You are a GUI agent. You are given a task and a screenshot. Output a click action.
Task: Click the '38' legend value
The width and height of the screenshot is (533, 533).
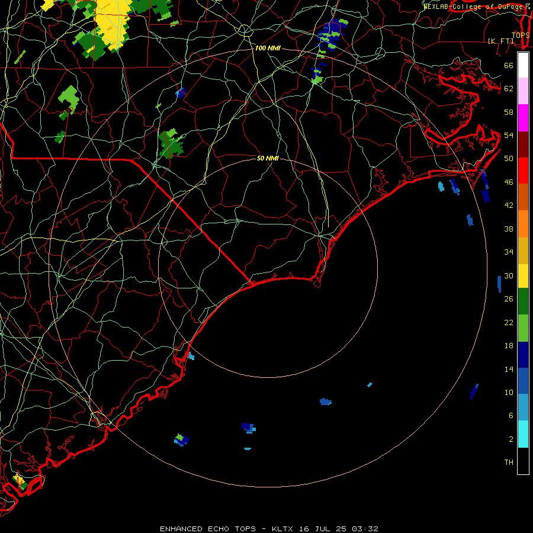(509, 229)
